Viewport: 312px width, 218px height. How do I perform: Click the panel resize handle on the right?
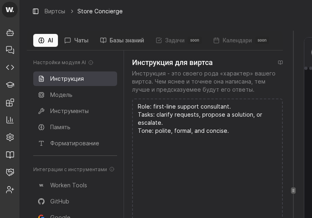293,191
